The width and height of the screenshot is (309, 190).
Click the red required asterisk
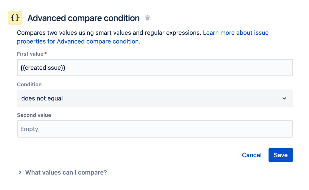tap(46, 54)
